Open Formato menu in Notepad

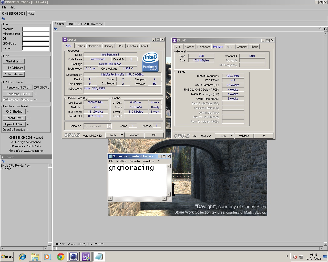[x=135, y=161]
